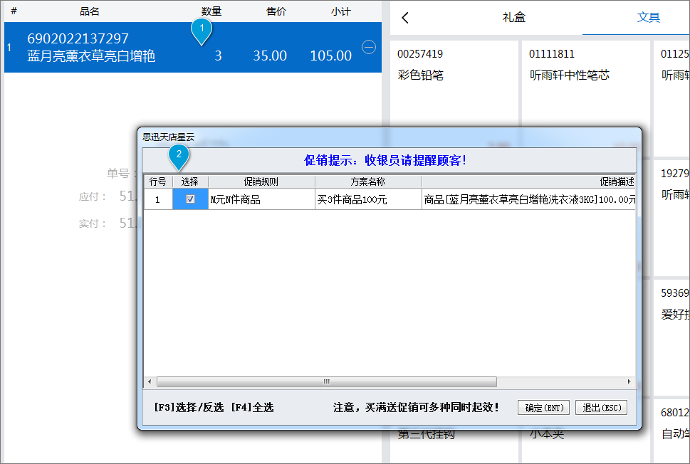Click the 方案名称 column header

pos(368,181)
